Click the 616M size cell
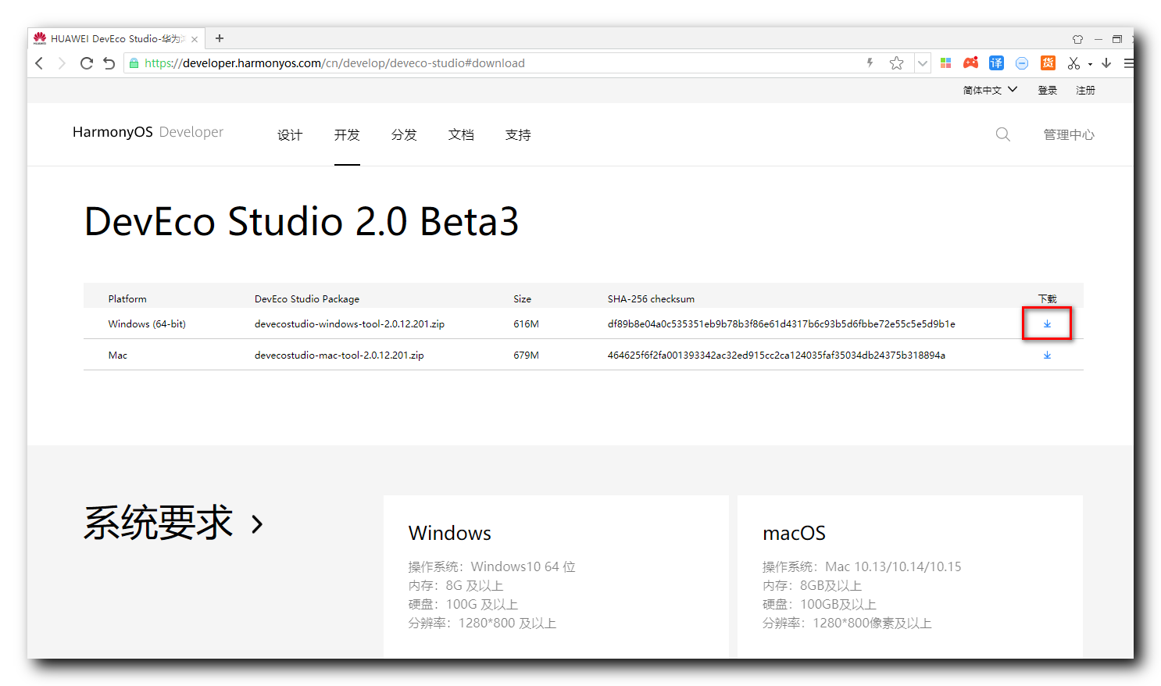This screenshot has width=1161, height=686. click(526, 323)
